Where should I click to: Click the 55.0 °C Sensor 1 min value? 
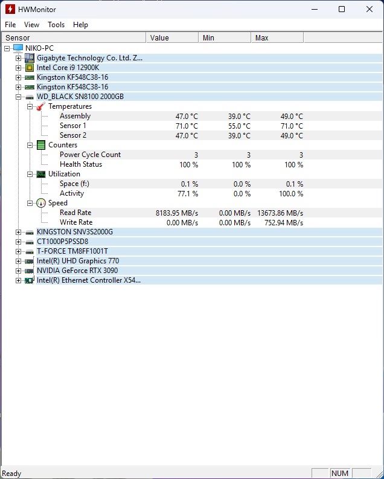tap(239, 126)
